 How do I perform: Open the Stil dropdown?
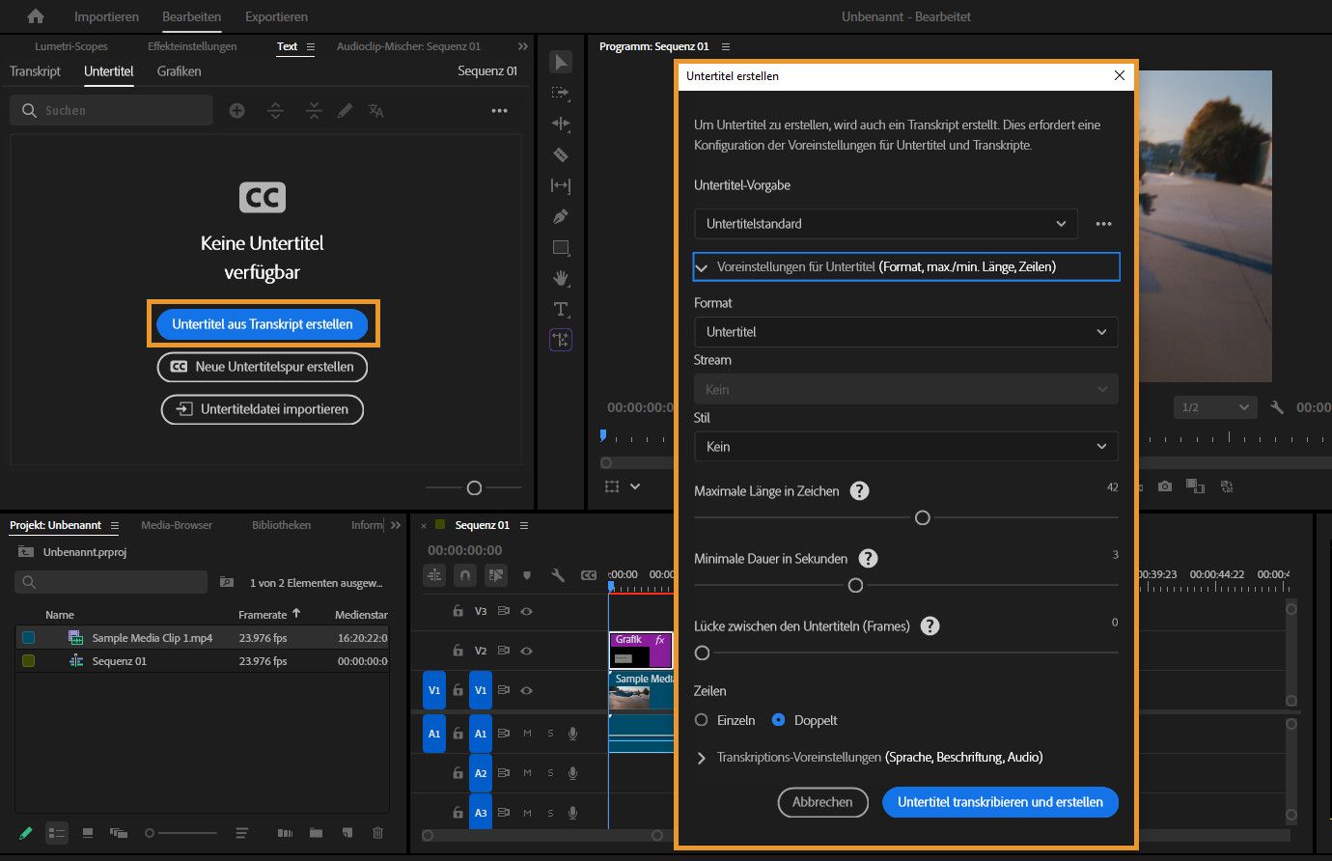point(905,447)
